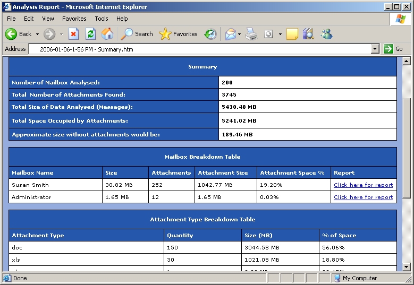This screenshot has height=285, width=414.
Task: Select the value 189.46 MB
Action: (x=237, y=135)
